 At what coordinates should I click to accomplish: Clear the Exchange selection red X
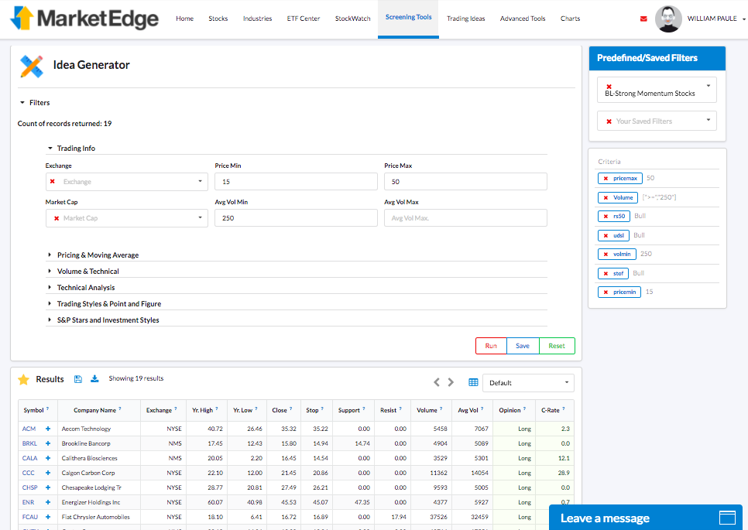coord(53,182)
